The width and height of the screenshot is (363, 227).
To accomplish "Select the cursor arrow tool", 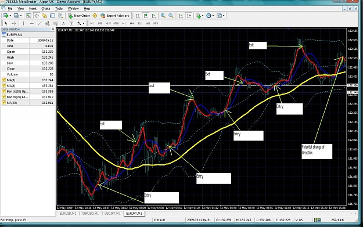I will click(x=6, y=23).
